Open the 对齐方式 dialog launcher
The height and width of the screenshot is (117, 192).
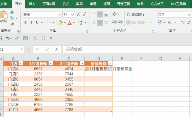(153, 31)
